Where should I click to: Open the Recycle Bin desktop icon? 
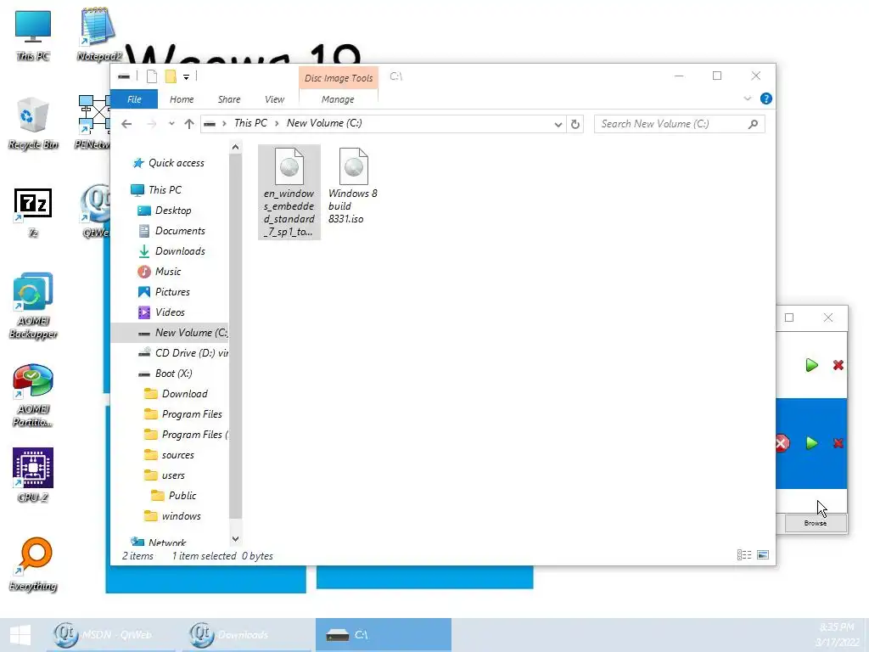pos(33,123)
